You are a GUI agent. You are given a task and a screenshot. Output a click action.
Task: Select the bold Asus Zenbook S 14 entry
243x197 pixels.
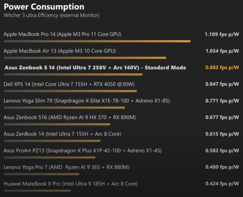[95, 68]
